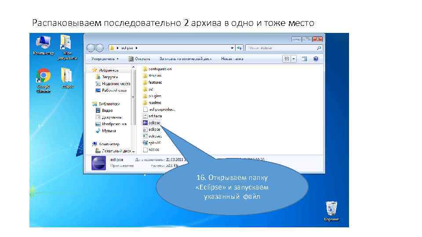This screenshot has width=422, height=237.
Task: Create a folder with Новая папка
Action: [232, 59]
